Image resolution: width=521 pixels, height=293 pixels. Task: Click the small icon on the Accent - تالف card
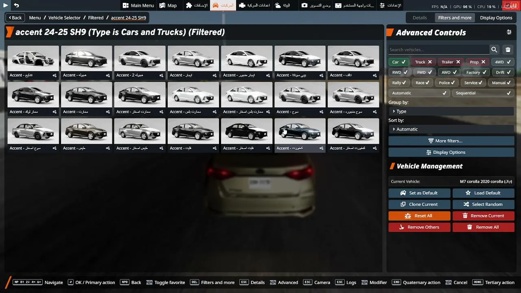pos(374,75)
